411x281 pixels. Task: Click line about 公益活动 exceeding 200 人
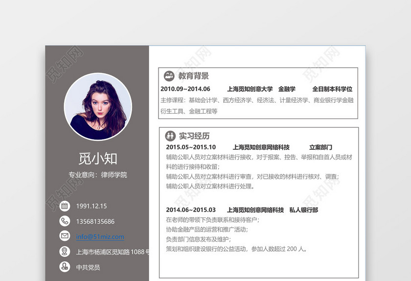(x=236, y=249)
